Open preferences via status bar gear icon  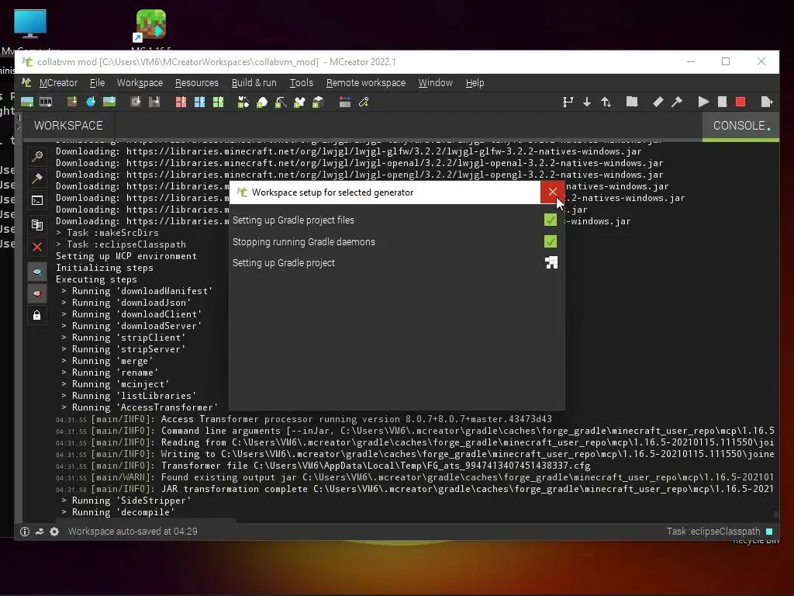[55, 532]
